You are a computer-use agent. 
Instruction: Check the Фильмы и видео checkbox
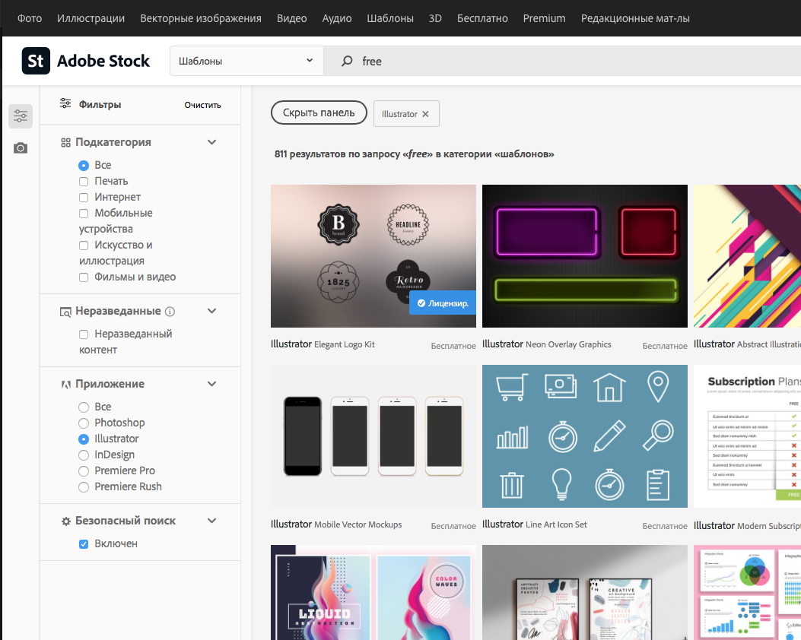84,277
